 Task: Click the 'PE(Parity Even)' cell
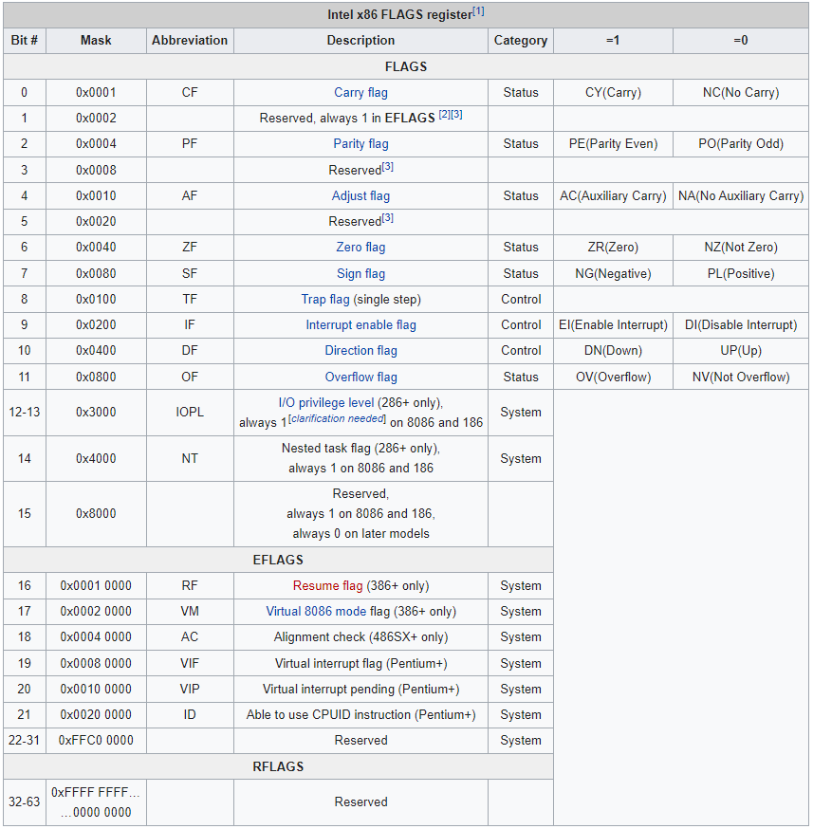tap(613, 144)
